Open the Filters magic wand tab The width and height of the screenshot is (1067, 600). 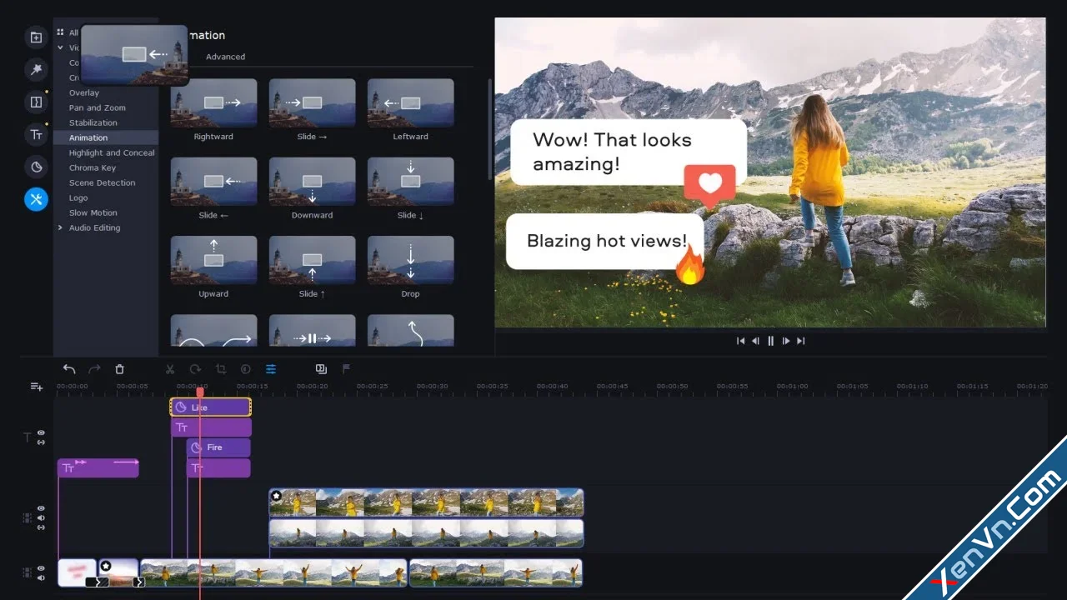(36, 69)
